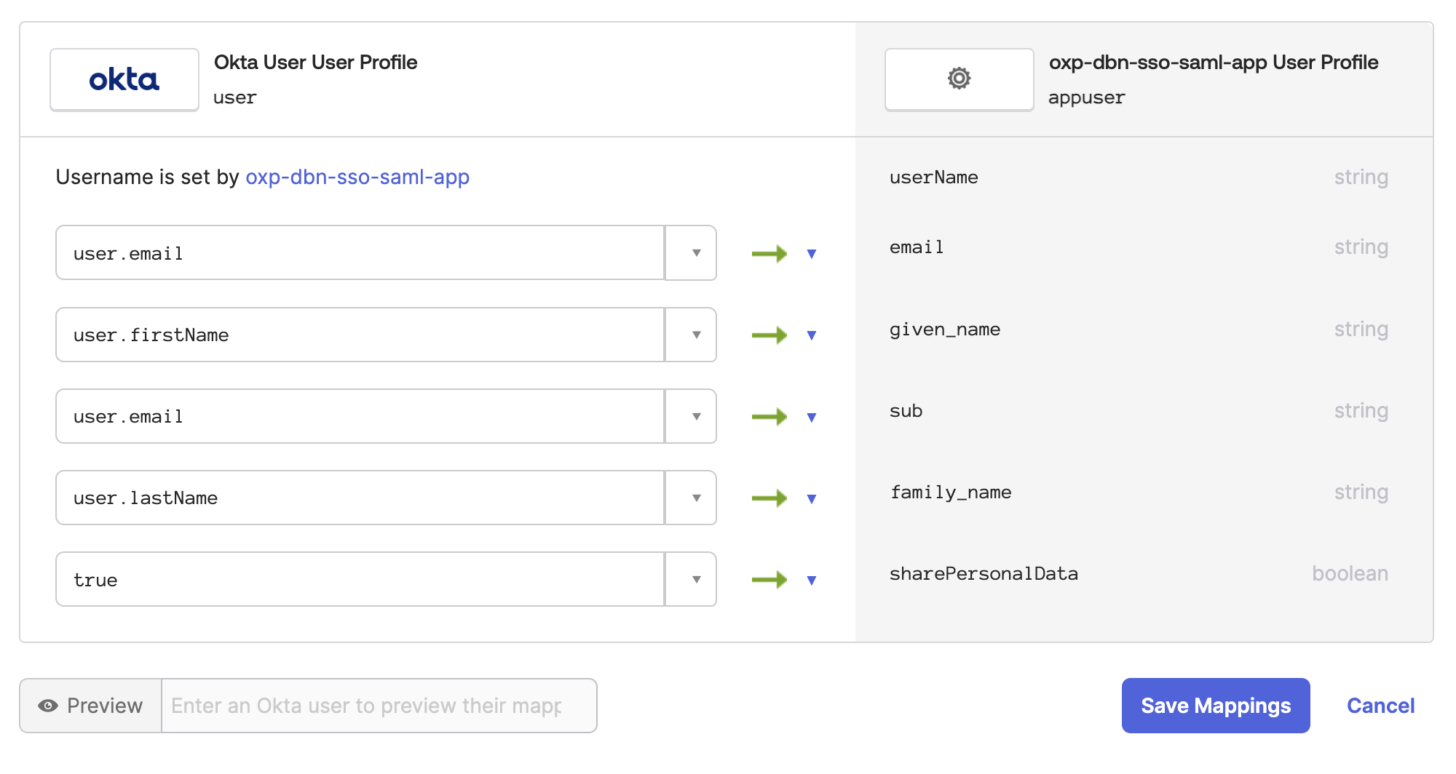Click the userName attribute label
This screenshot has width=1456, height=774.
933,177
